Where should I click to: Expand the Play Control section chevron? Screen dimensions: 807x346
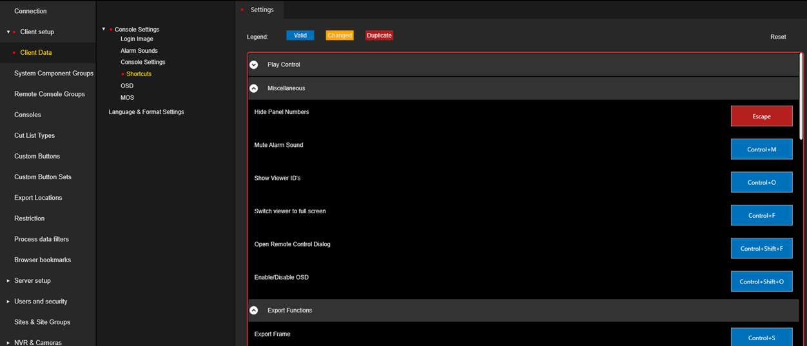(x=254, y=64)
